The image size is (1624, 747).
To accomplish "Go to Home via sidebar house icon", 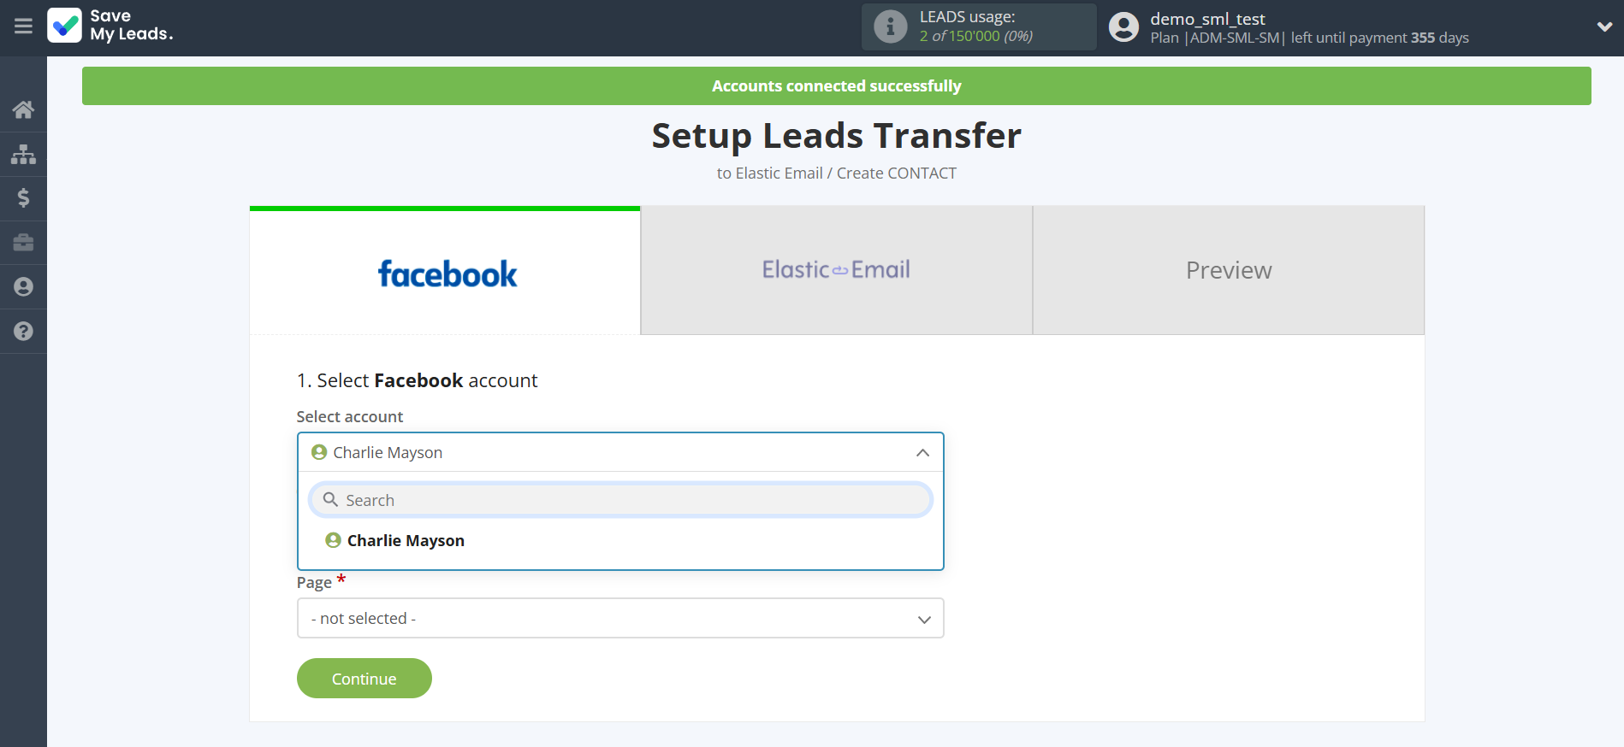I will pos(23,109).
